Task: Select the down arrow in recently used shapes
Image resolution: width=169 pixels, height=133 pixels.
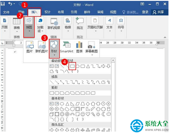Action: point(108,66)
